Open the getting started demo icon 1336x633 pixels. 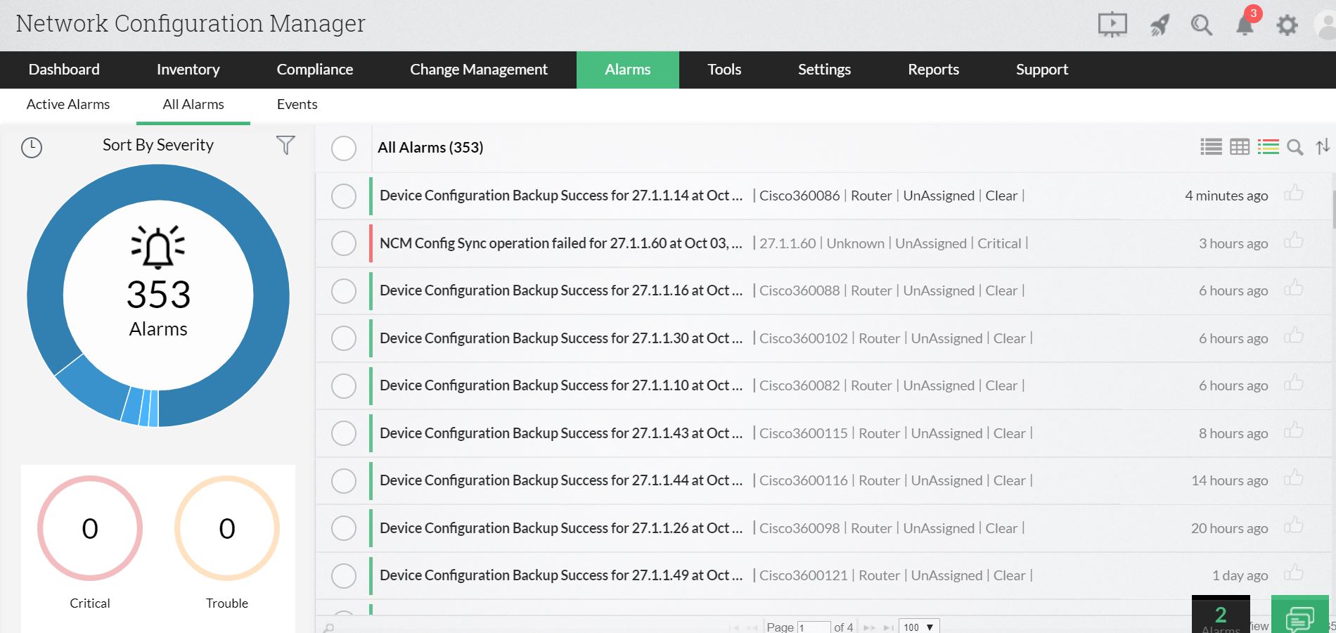click(1112, 25)
